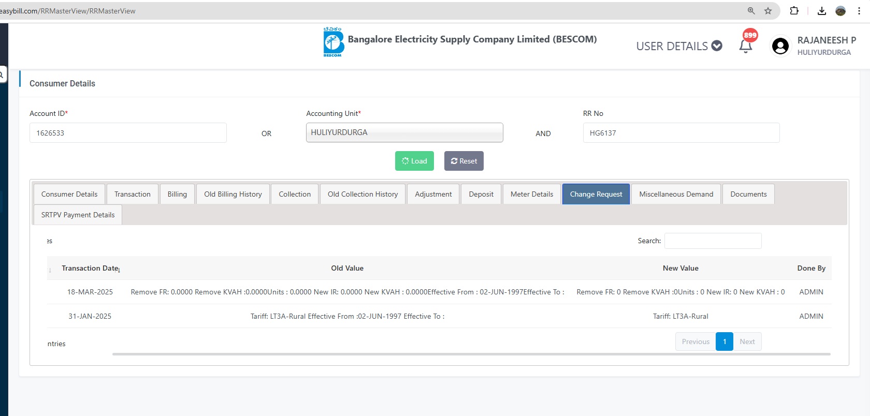Click the BESCOM logo
Viewport: 870px width, 416px height.
tap(334, 42)
